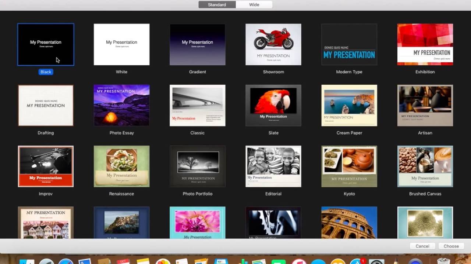Click the 'Editorial' name label
471x264 pixels.
pyautogui.click(x=273, y=194)
